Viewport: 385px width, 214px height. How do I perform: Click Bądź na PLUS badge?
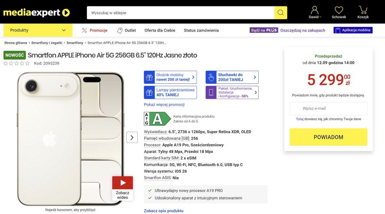(x=264, y=30)
